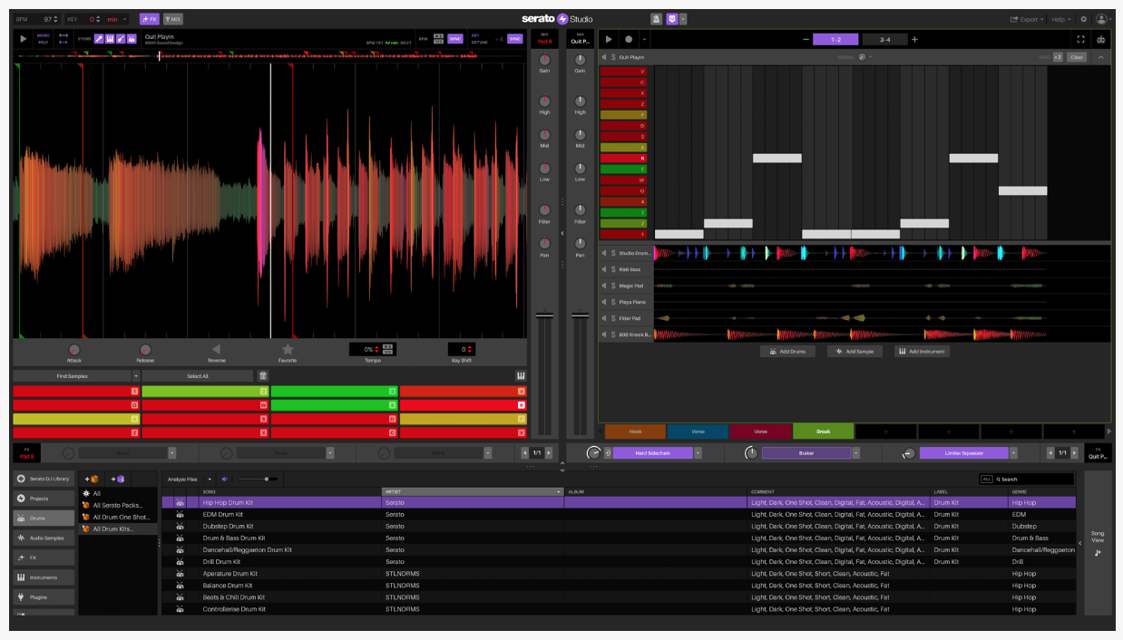Click the Select All button
1123x640 pixels.
click(x=198, y=375)
